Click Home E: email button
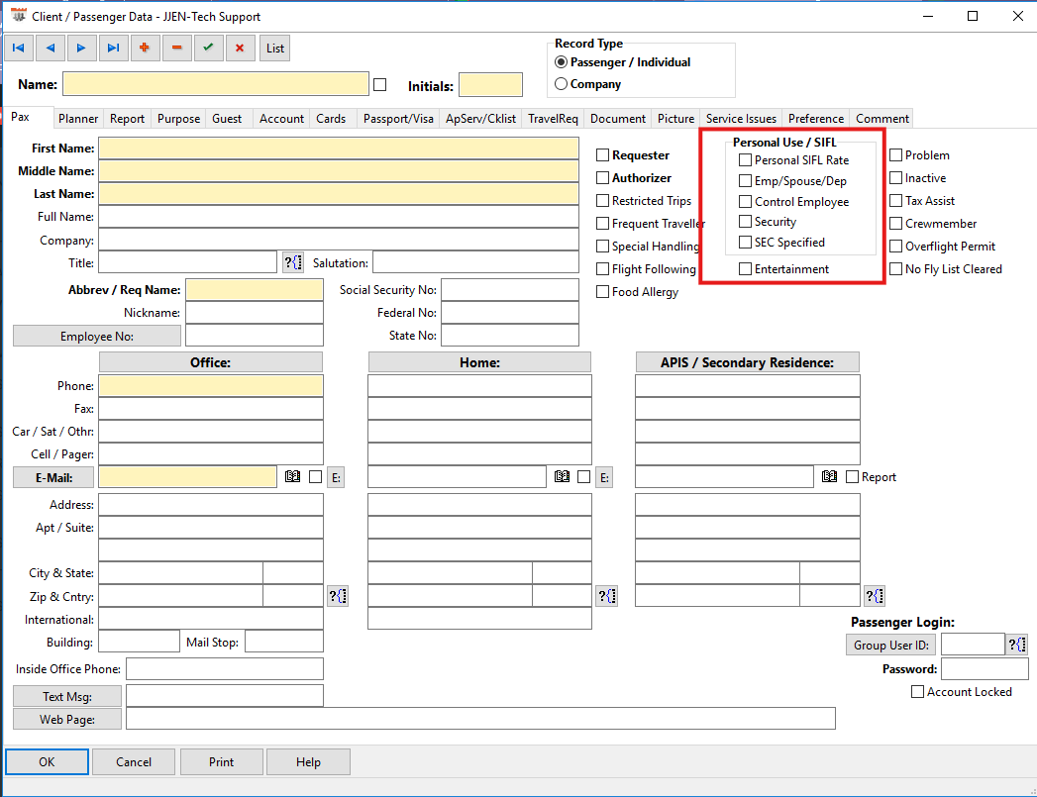Screen dimensions: 1037x797 coord(604,477)
